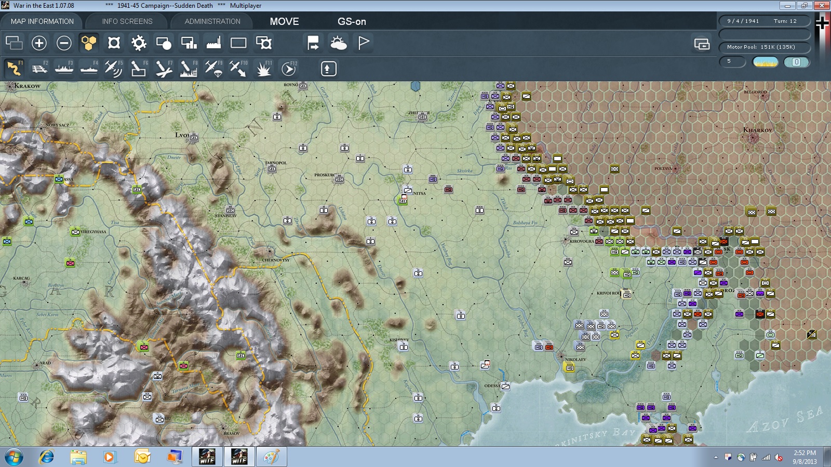The height and width of the screenshot is (467, 831).
Task: Select the F6 bomb unit mode
Action: click(139, 68)
